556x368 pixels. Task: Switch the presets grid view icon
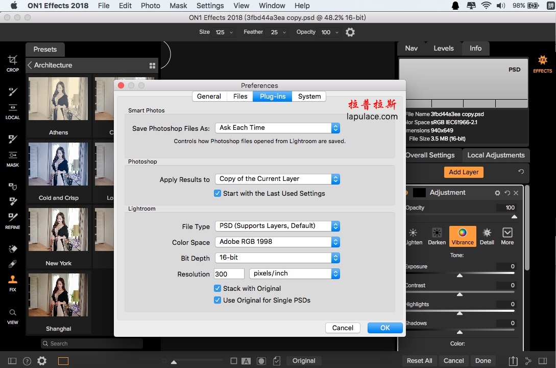pos(153,65)
